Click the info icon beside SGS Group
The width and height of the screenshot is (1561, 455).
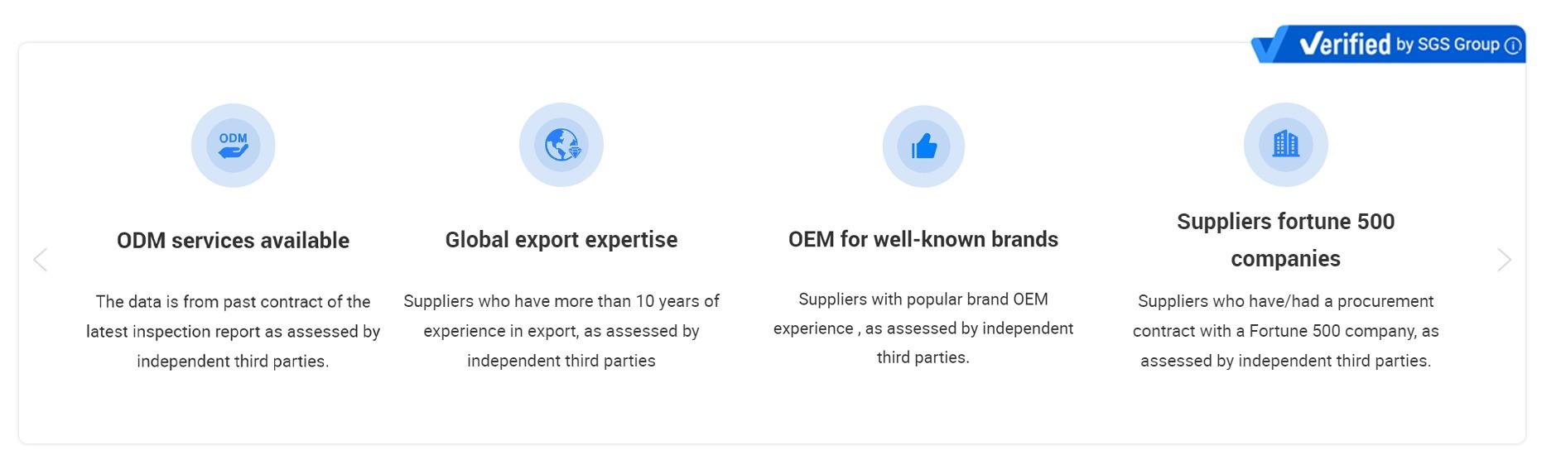click(x=1512, y=45)
